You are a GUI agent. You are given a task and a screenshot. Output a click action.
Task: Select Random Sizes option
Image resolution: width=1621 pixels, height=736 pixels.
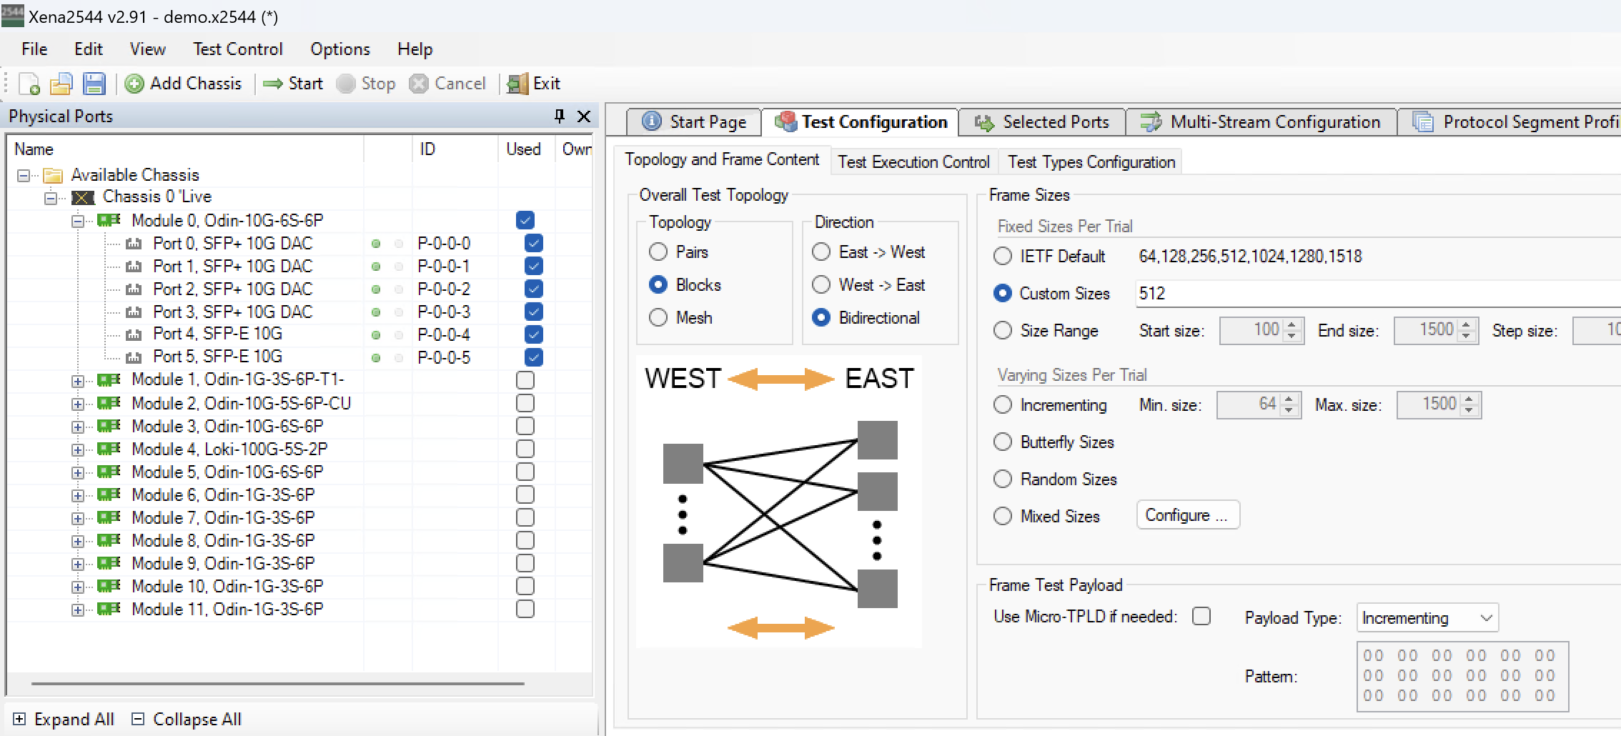tap(1003, 479)
